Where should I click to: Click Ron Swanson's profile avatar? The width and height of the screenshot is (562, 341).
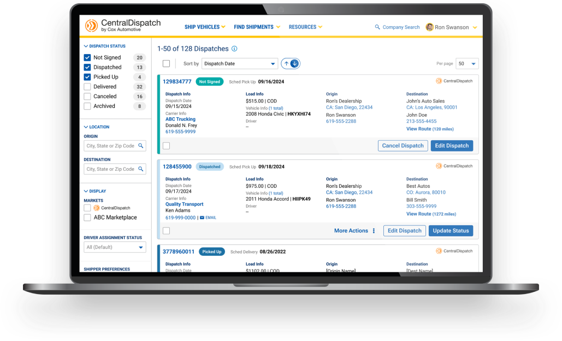pos(430,27)
